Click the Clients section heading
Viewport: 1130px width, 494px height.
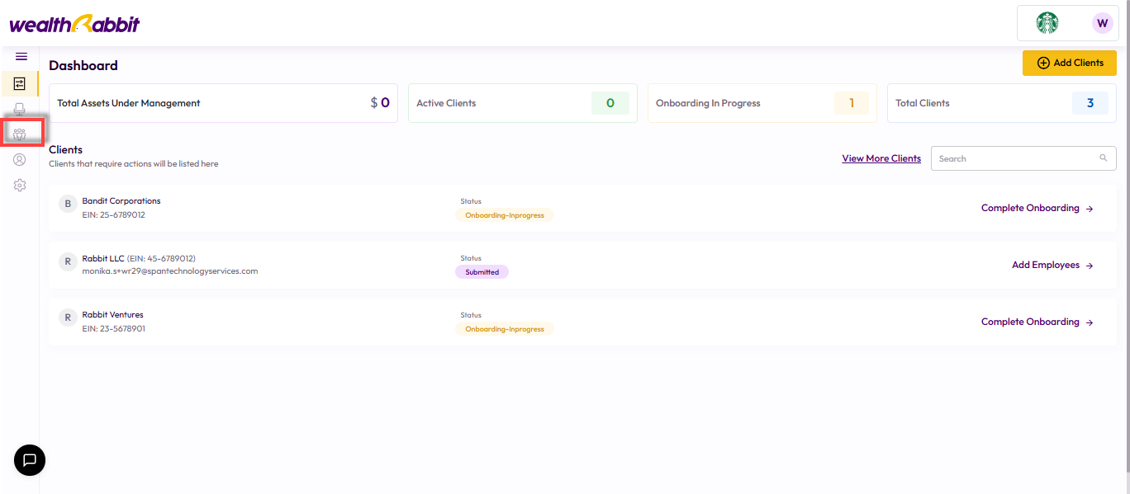coord(66,149)
